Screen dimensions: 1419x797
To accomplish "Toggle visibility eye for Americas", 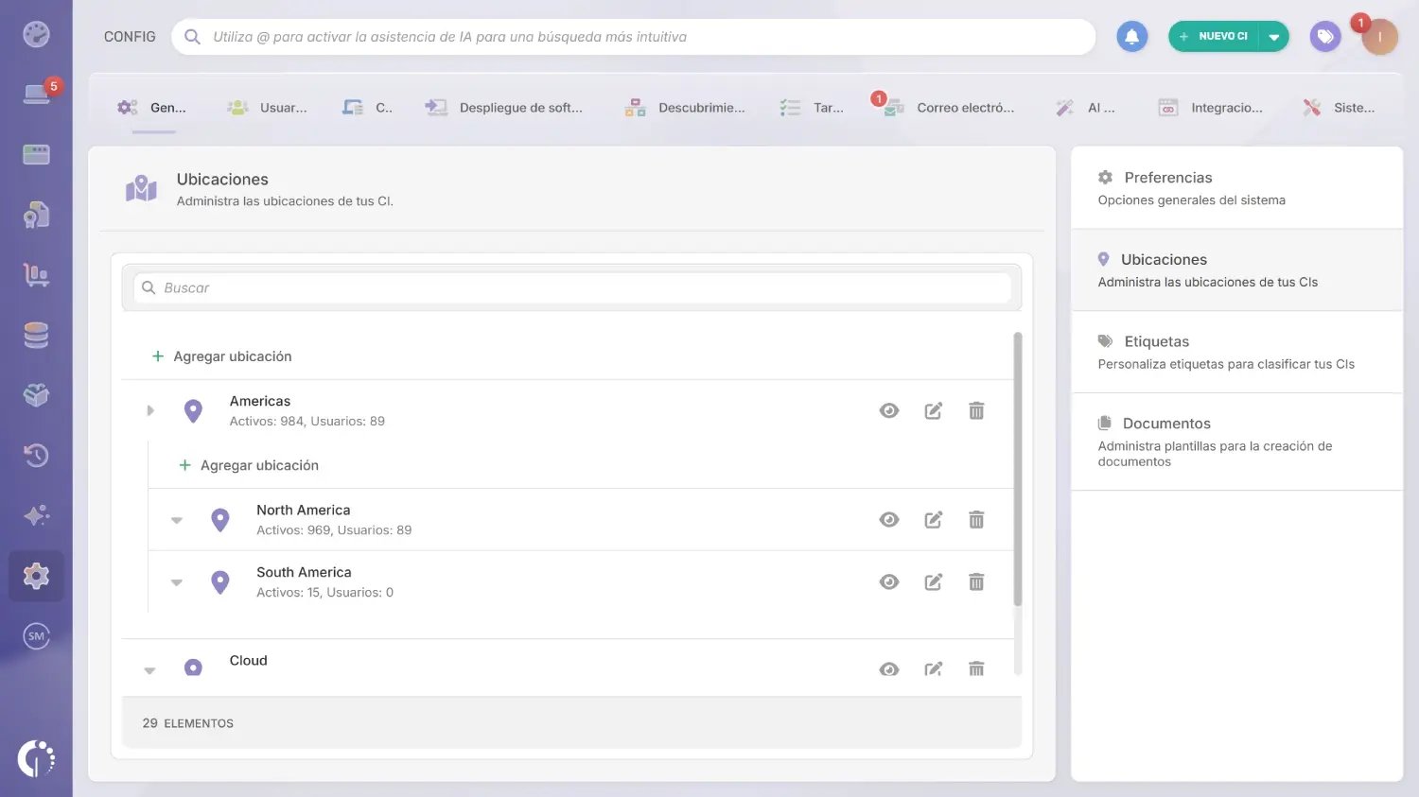I will (x=889, y=410).
